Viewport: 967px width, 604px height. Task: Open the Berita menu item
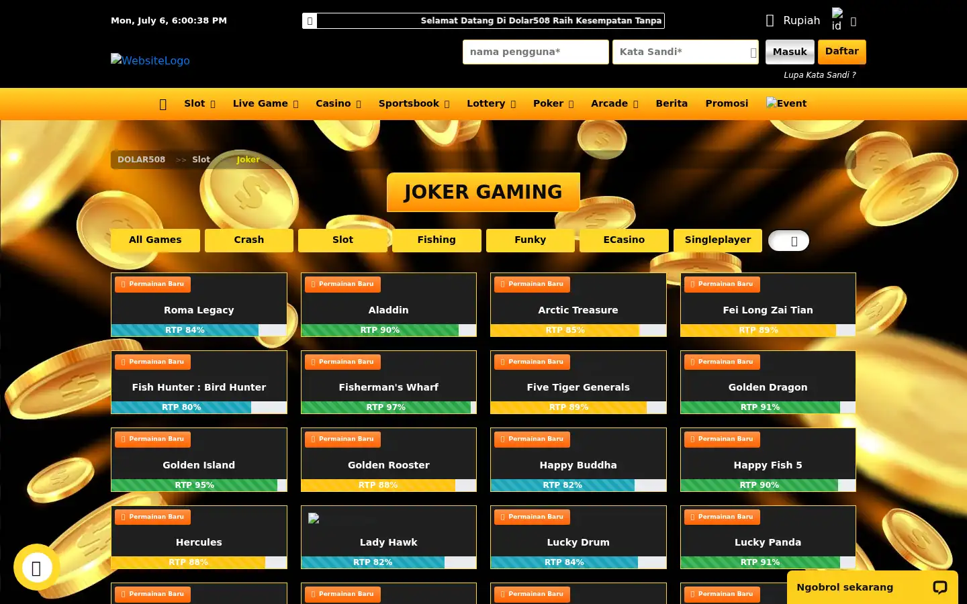(x=672, y=103)
